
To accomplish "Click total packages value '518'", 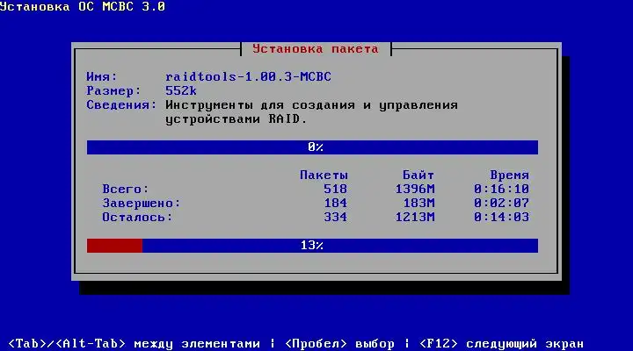I will pos(335,189).
